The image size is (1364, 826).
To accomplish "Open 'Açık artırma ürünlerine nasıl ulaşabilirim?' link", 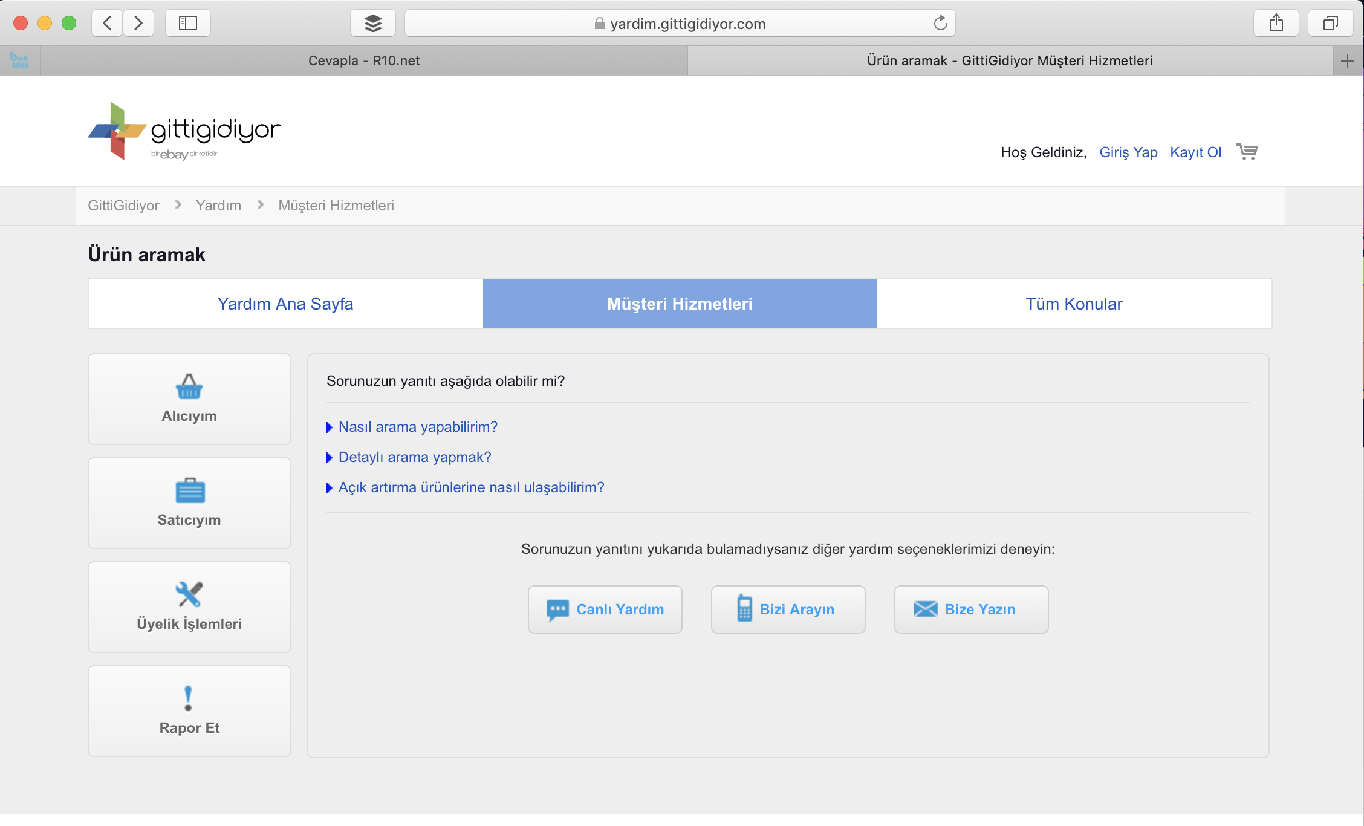I will point(471,487).
